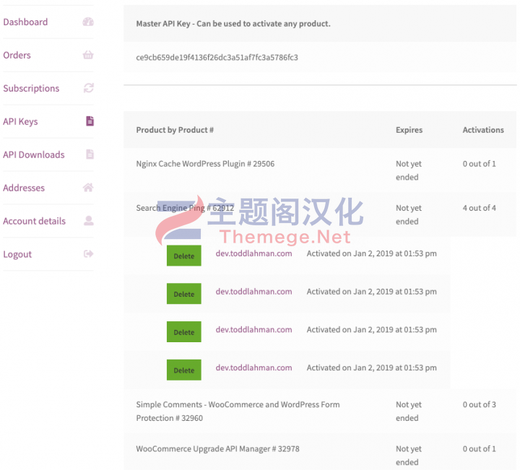
Task: Open Account details page
Action: pyautogui.click(x=35, y=221)
